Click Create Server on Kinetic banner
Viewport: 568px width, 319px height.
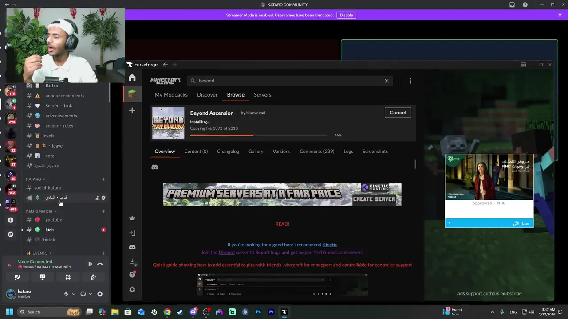click(374, 199)
